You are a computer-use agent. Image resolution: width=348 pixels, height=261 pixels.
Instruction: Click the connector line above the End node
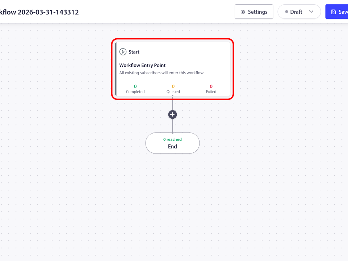click(172, 126)
